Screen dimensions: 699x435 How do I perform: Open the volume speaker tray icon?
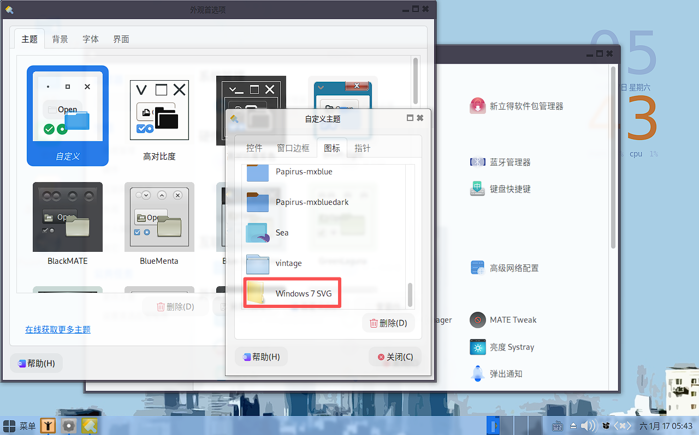tap(588, 426)
